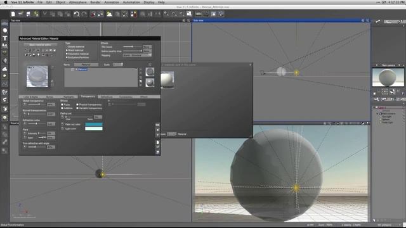This screenshot has width=406, height=228.
Task: Click Refraction index slider
Action: point(36,124)
